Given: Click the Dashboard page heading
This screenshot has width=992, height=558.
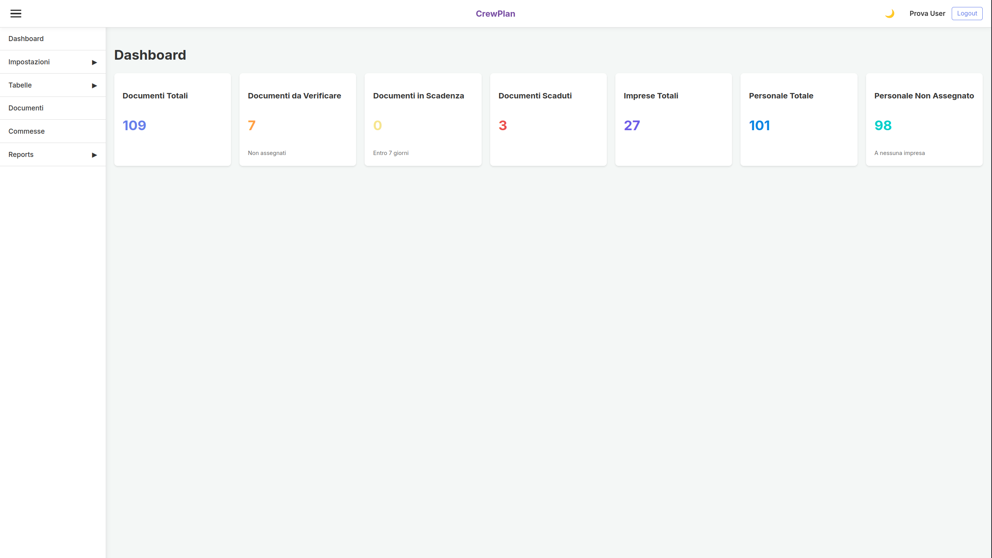Looking at the screenshot, I should coord(150,55).
